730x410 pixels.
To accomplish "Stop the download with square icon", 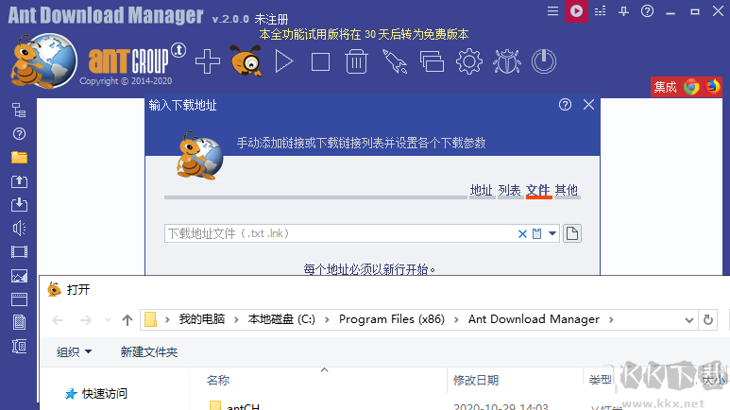I will coord(320,61).
